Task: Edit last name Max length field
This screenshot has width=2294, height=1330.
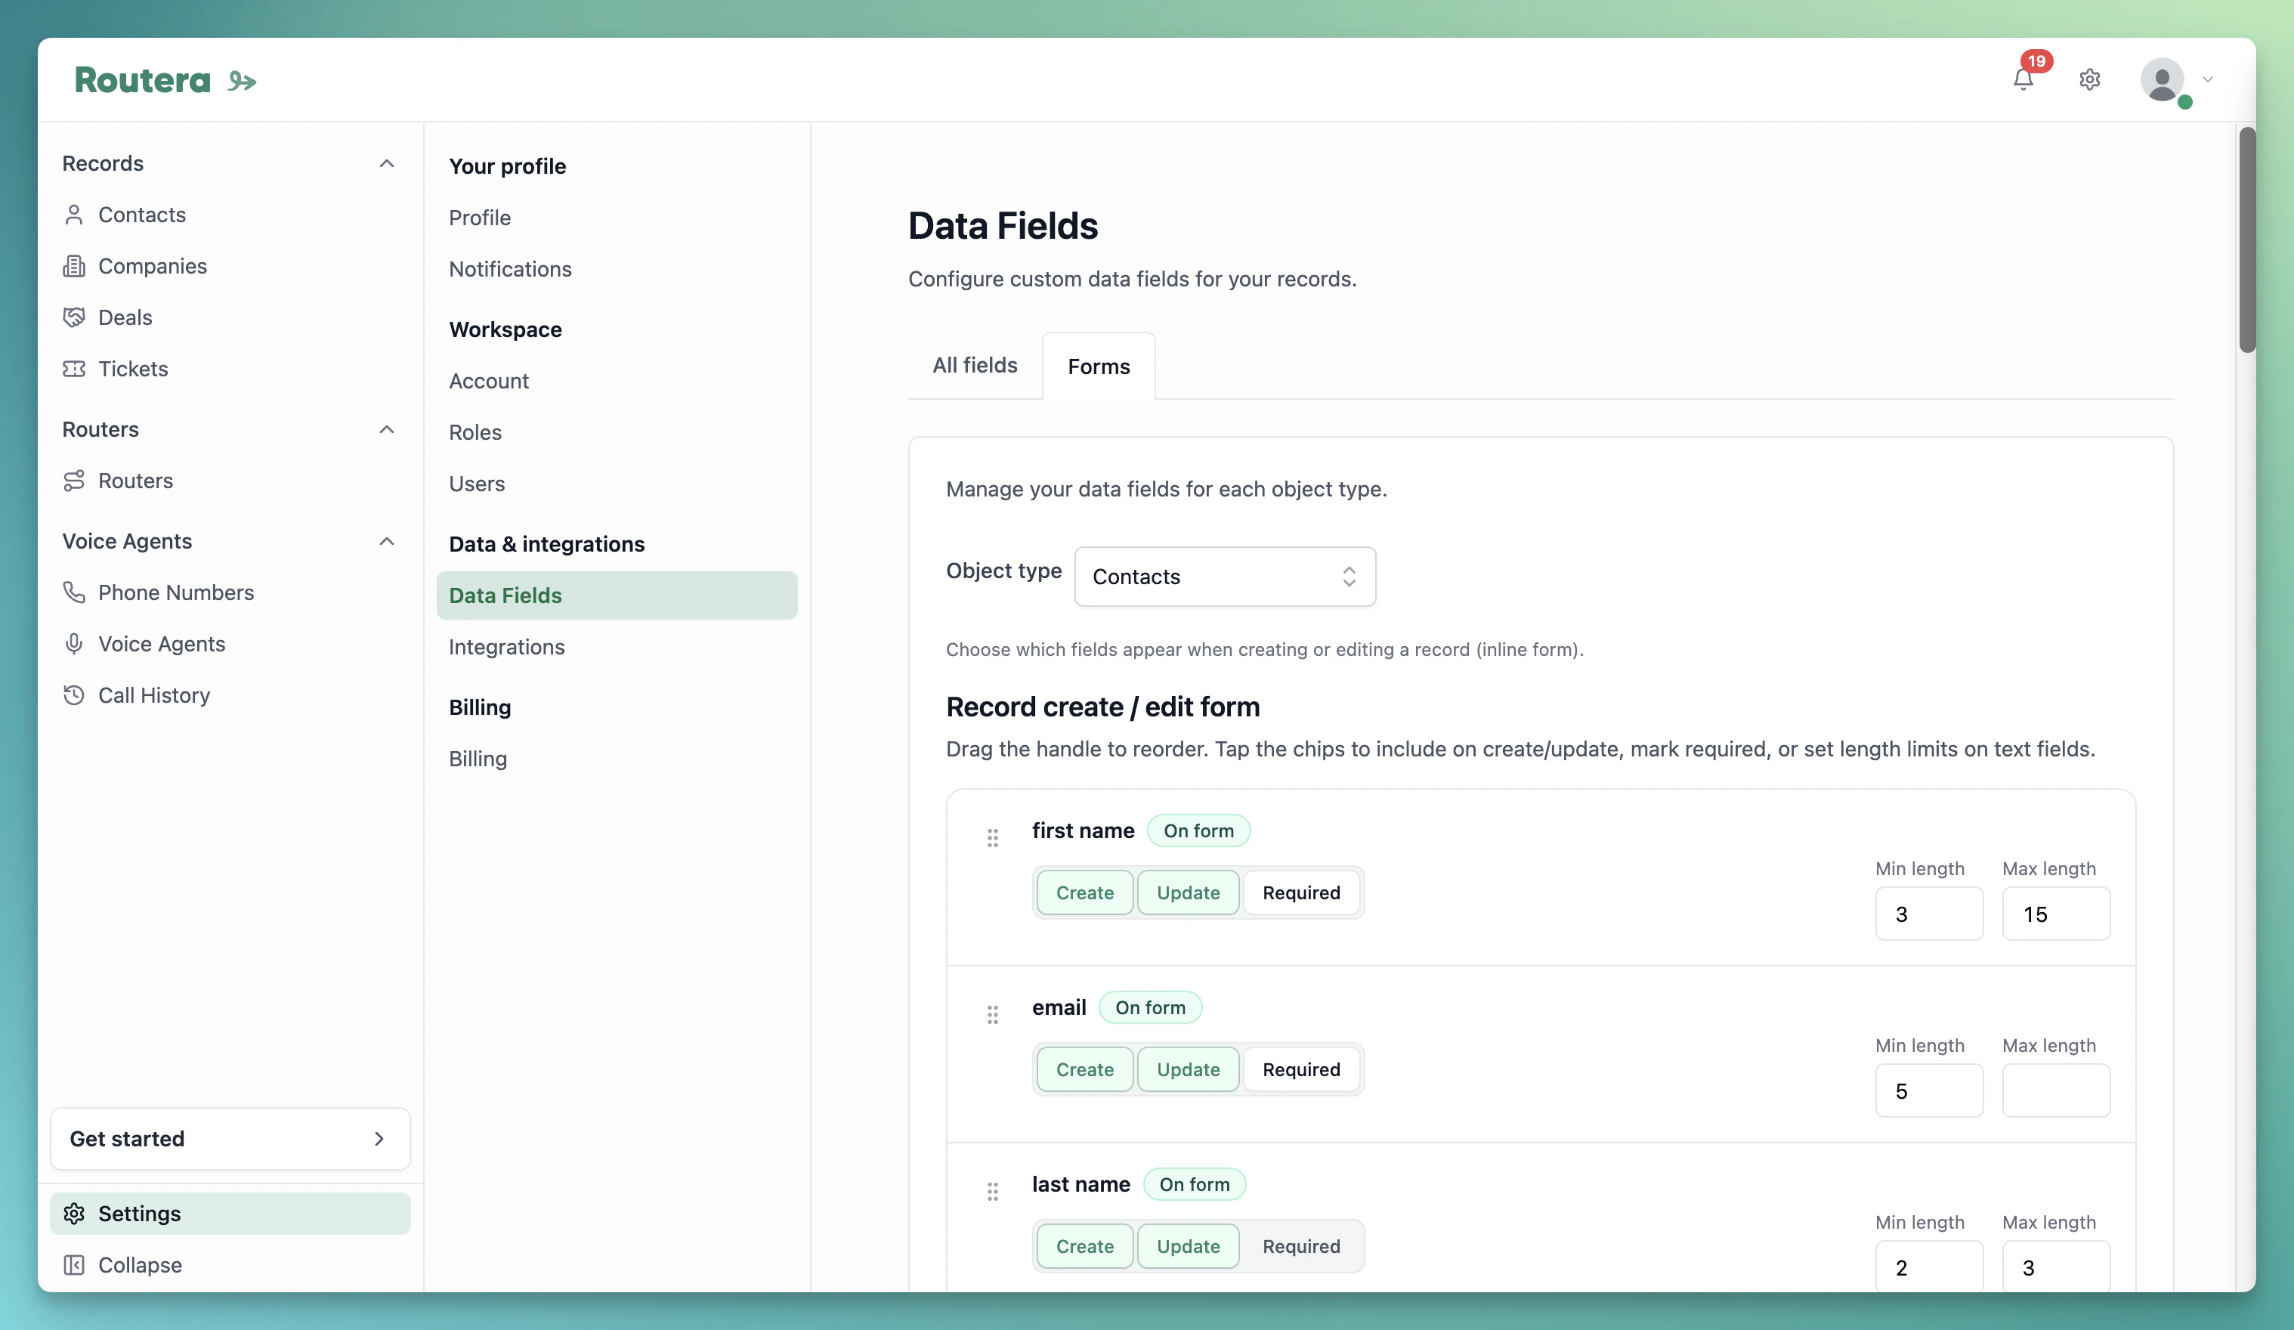Action: (2055, 1267)
